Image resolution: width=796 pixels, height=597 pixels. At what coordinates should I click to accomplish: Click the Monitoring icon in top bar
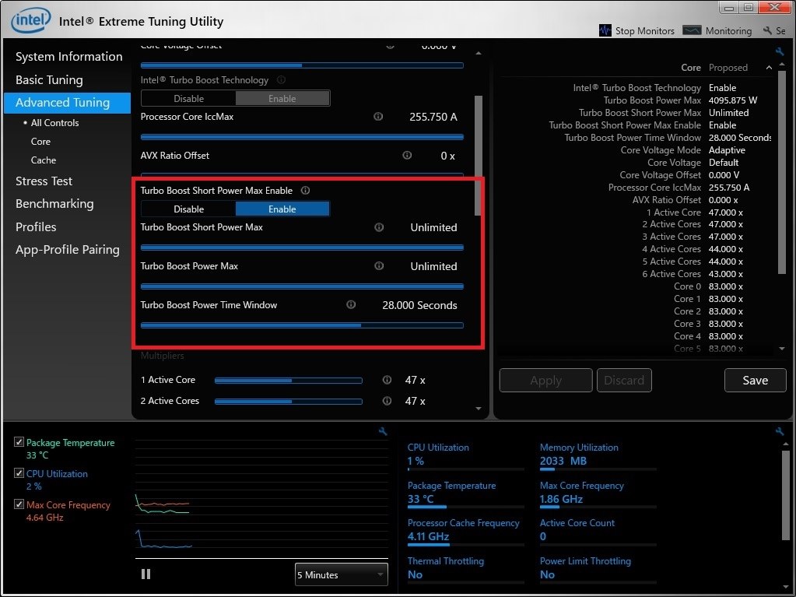pos(692,30)
